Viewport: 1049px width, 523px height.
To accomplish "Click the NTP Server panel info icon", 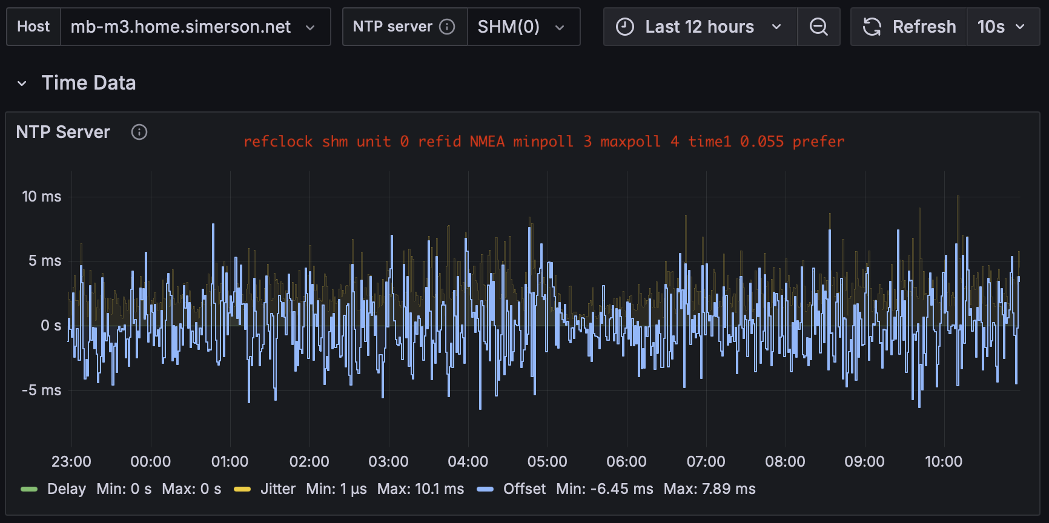I will 139,132.
